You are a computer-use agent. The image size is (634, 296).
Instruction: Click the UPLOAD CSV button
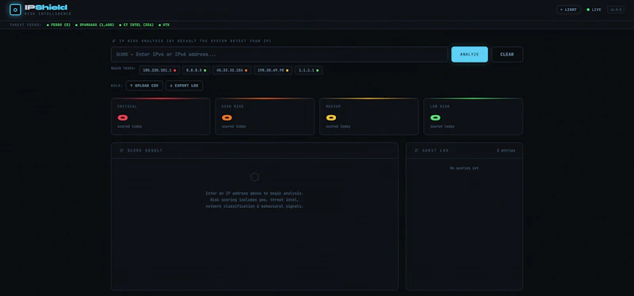(x=144, y=86)
